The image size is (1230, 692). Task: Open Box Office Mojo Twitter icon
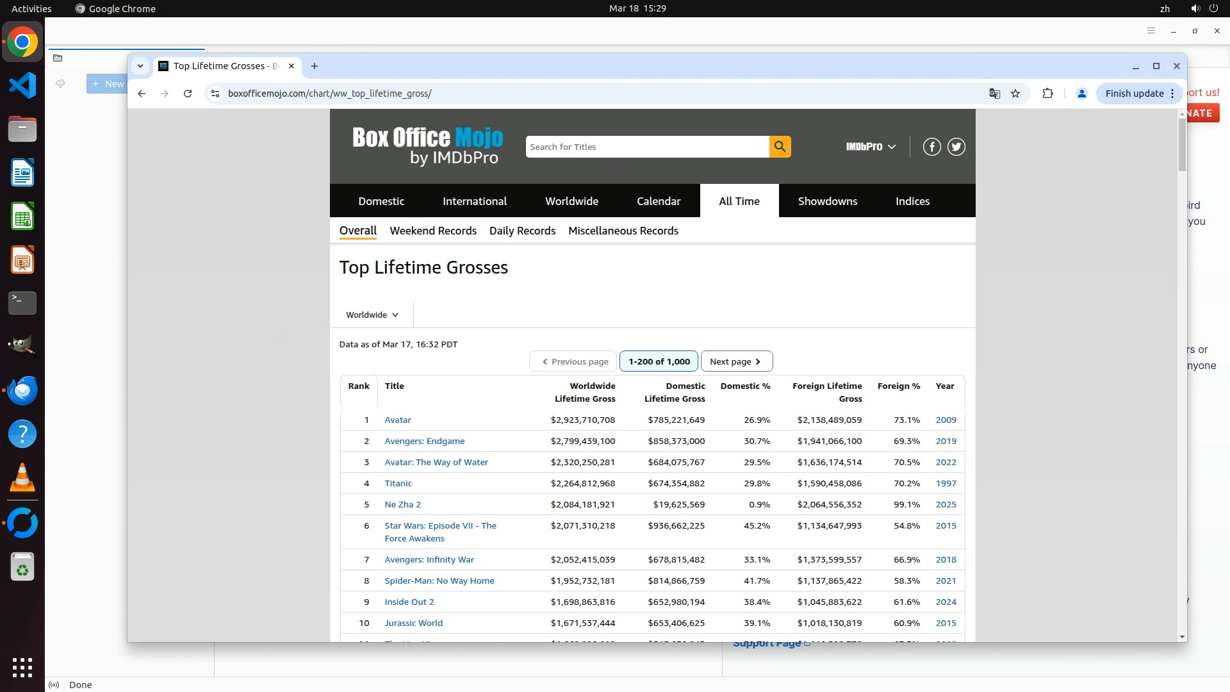coord(956,147)
